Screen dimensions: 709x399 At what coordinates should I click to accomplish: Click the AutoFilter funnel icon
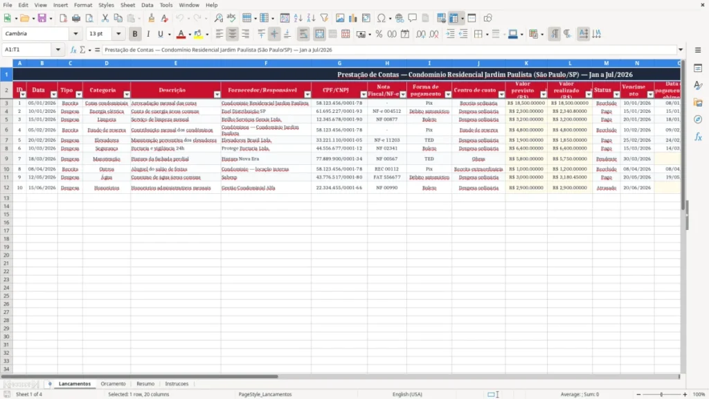coord(324,18)
